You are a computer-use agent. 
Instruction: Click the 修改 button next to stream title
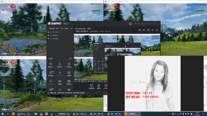tap(89, 29)
